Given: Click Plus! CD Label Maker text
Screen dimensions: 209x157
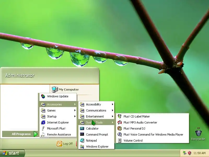Looking at the screenshot, I should (137, 116).
